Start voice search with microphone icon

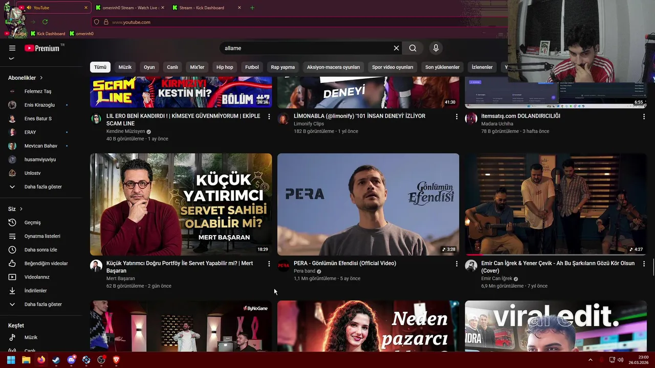(x=436, y=48)
